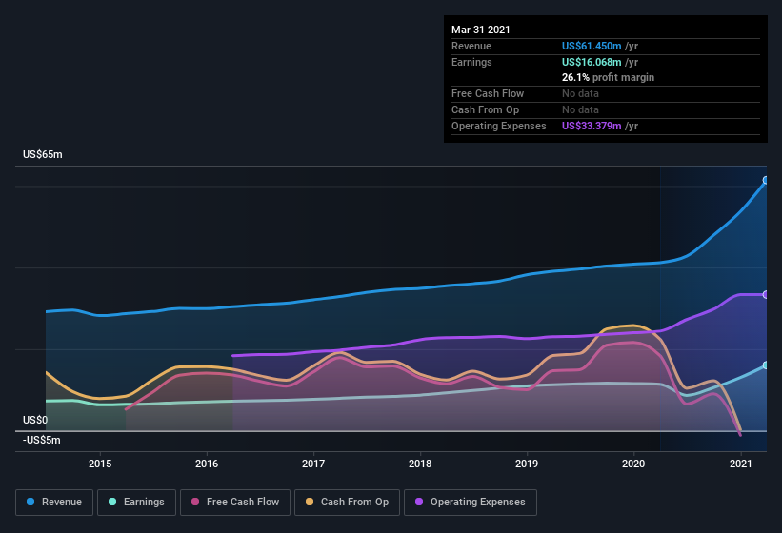Click the Earnings endpoint marker on chart
Viewport: 782px width, 533px height.
[x=766, y=365]
